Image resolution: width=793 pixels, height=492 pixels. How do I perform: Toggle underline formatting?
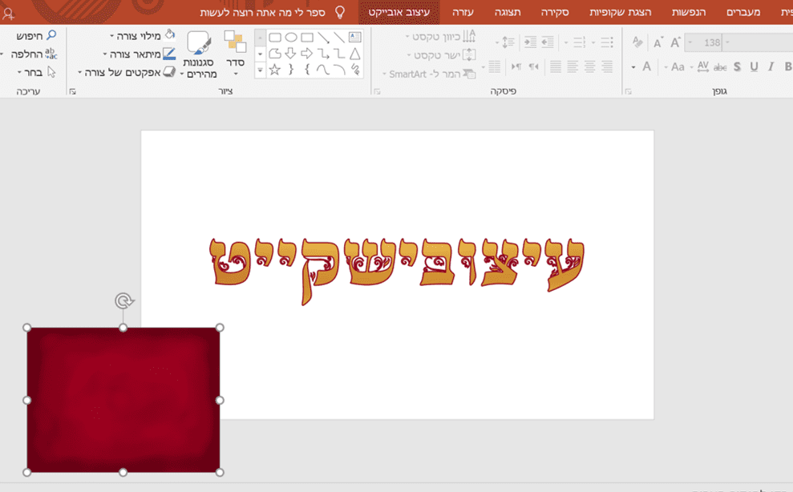click(x=754, y=67)
